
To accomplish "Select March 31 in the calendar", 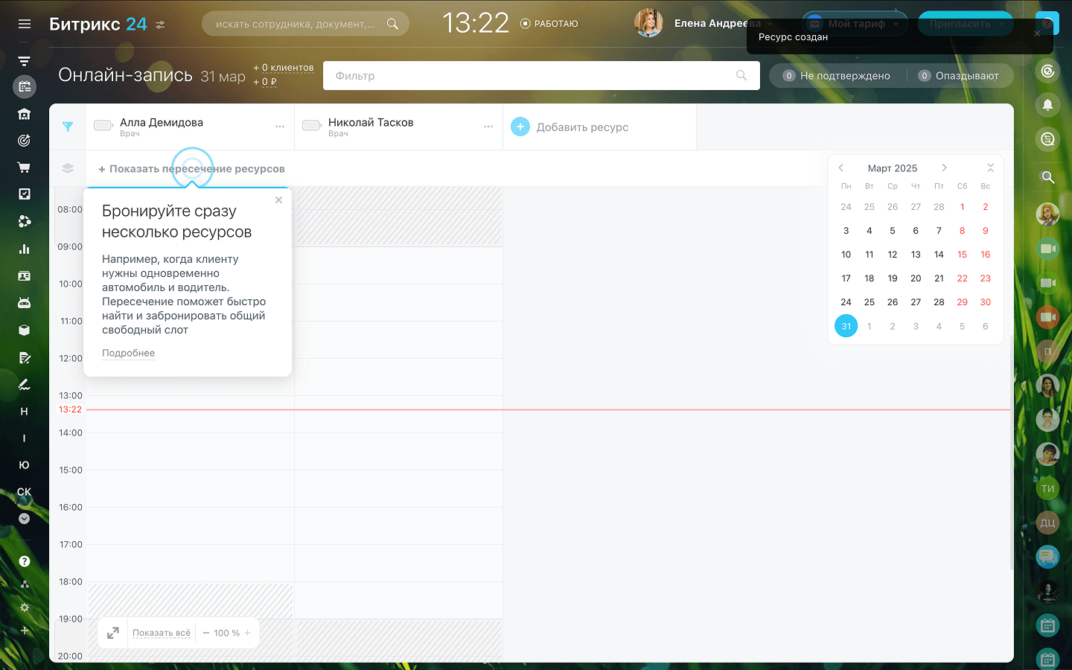I will 846,326.
